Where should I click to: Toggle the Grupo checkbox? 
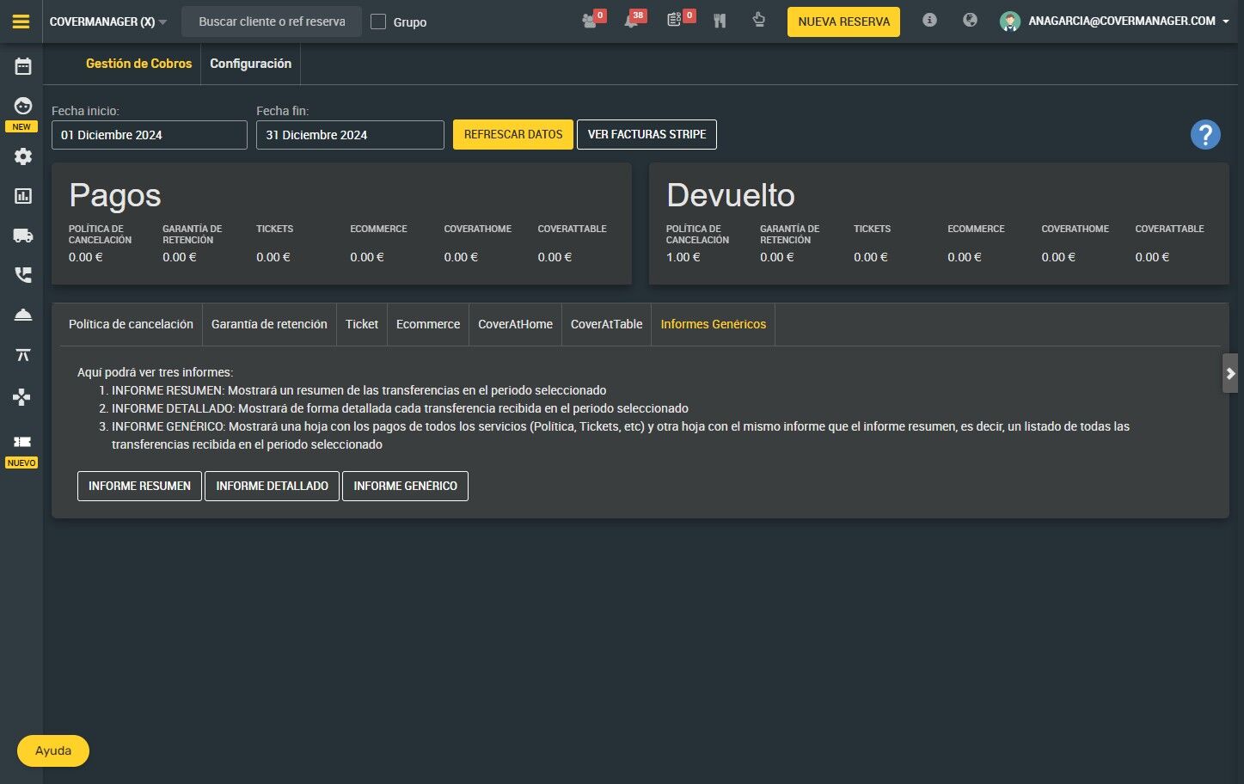378,21
